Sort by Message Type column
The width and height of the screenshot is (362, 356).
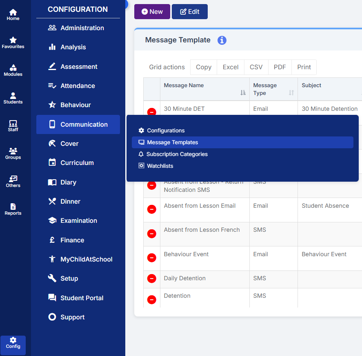point(291,93)
